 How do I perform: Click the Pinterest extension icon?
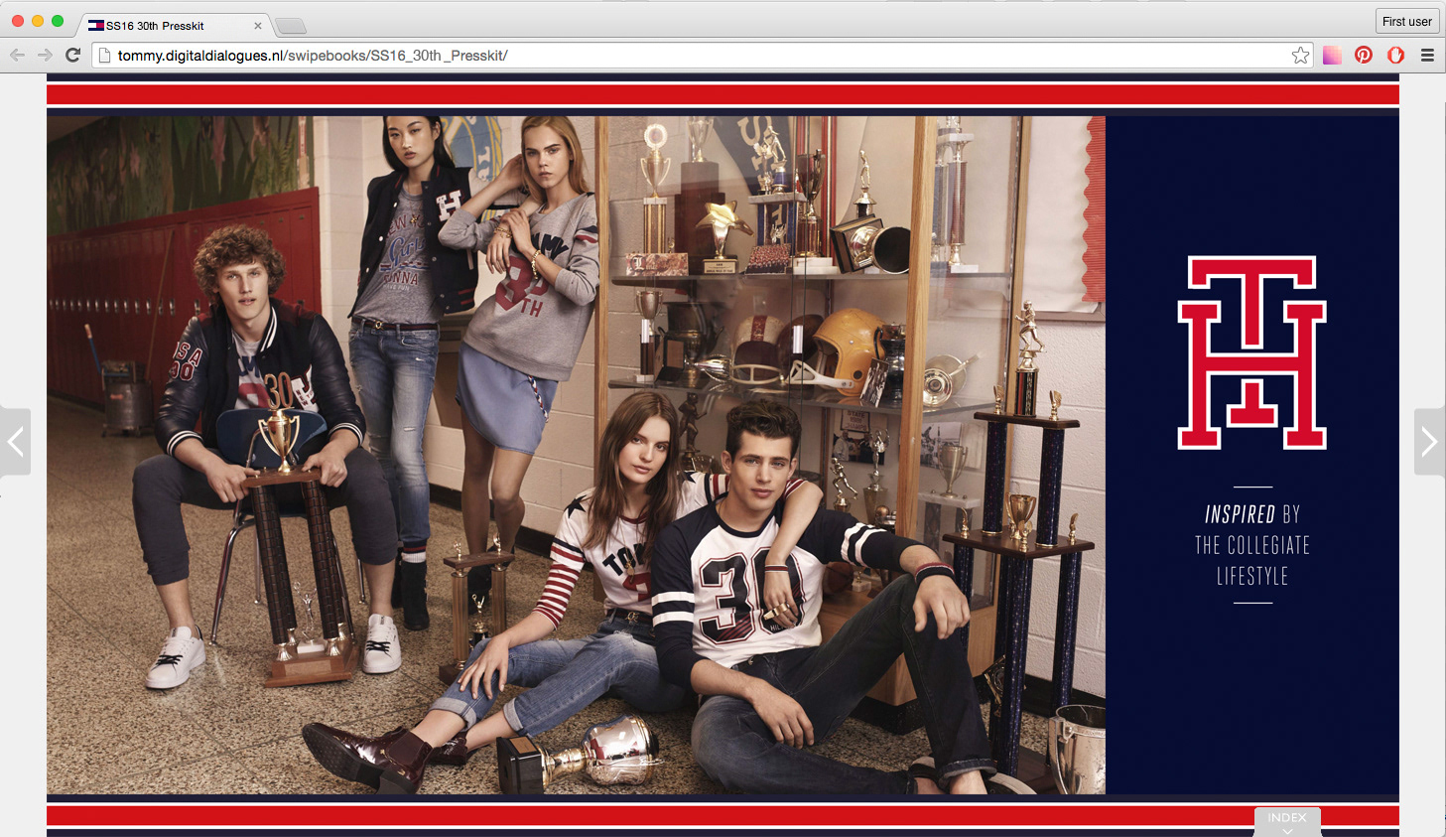click(x=1364, y=56)
